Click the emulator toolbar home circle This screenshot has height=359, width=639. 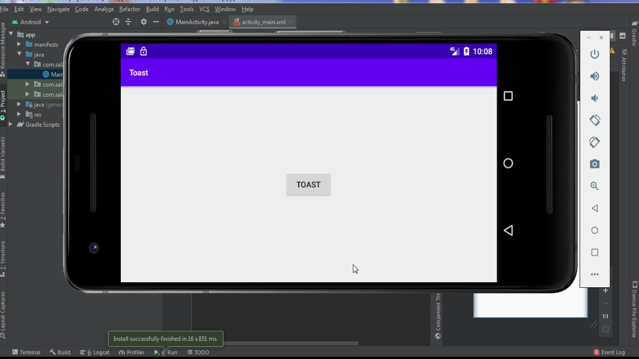tap(595, 230)
